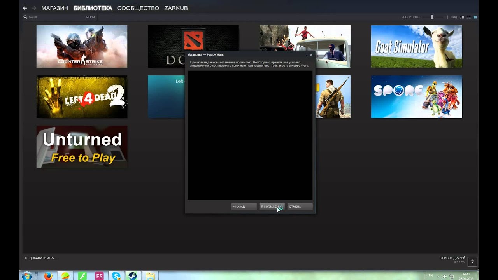
Task: Go back with the left arrow
Action: (x=25, y=8)
